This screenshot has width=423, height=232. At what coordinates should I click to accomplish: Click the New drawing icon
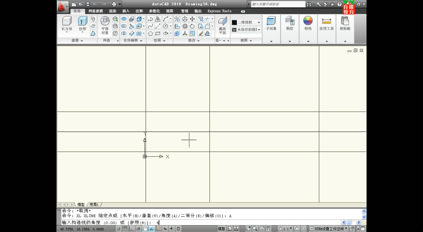tap(74, 4)
